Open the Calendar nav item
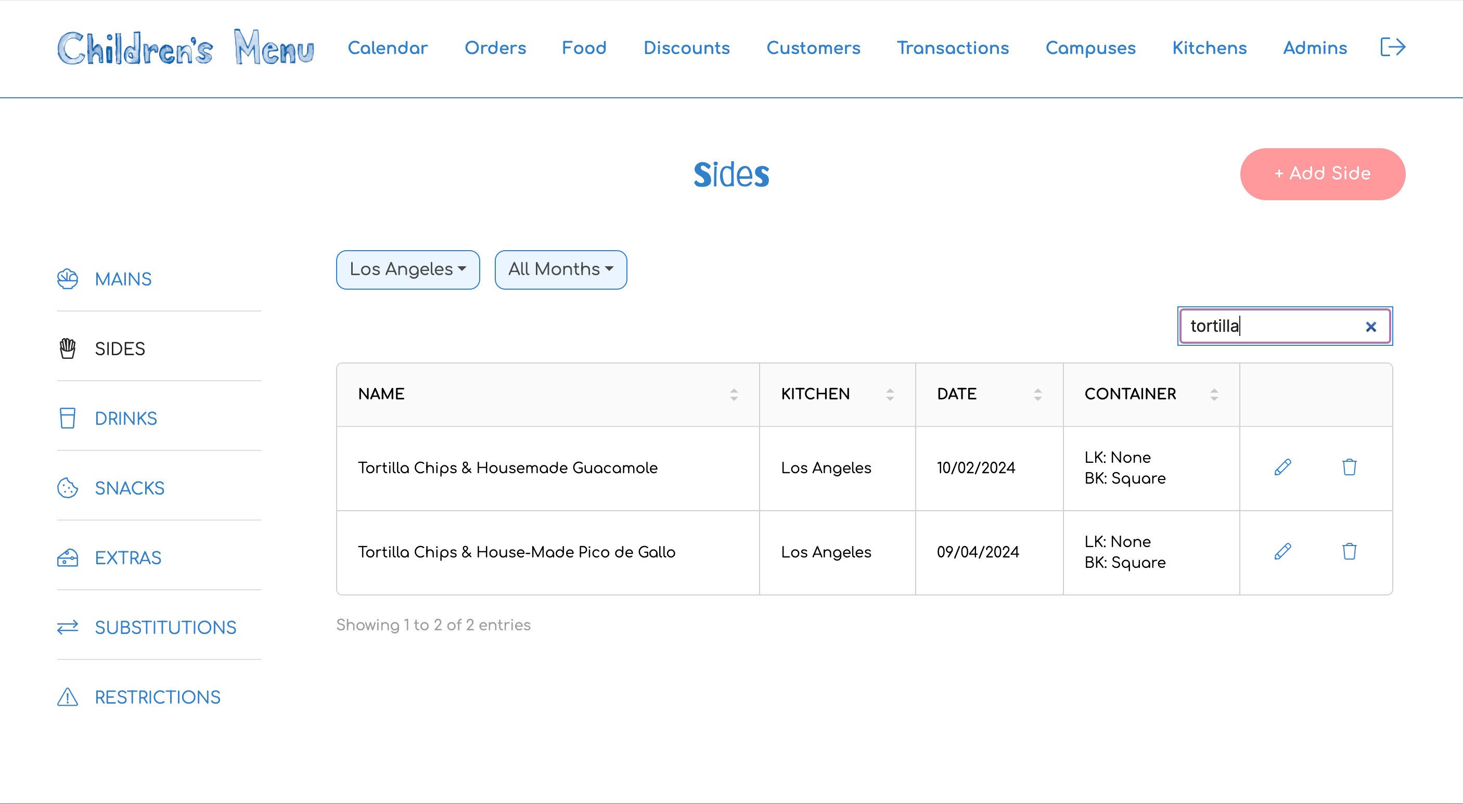The height and width of the screenshot is (804, 1463). 388,48
